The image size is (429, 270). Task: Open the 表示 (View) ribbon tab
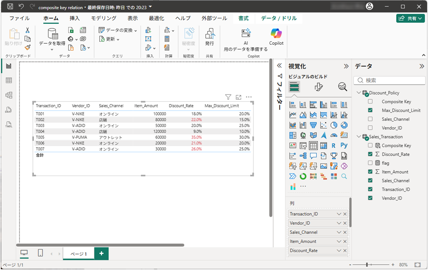133,18
